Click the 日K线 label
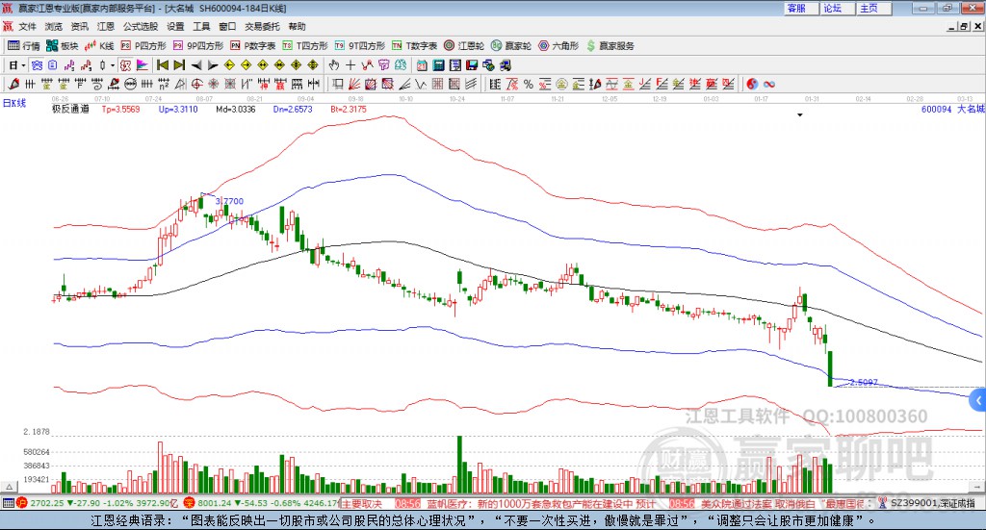 click(x=14, y=103)
